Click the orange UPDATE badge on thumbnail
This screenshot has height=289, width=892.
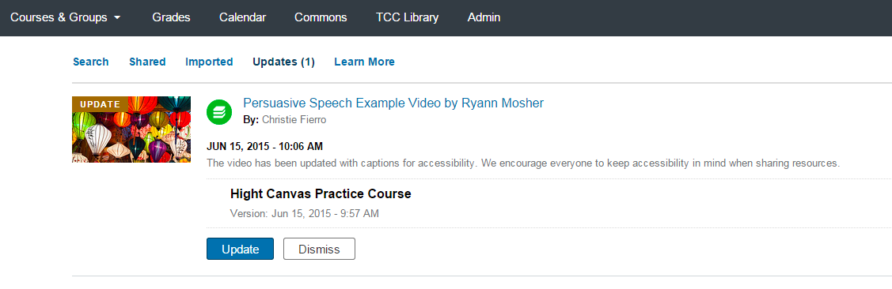(x=100, y=104)
